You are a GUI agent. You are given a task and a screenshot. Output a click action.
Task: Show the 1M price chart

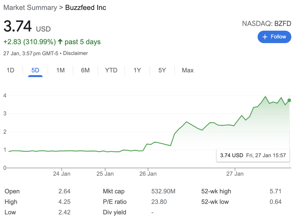tap(60, 70)
